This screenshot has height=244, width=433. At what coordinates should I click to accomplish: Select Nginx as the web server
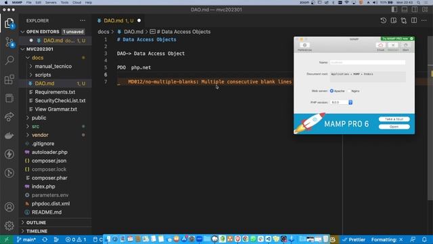tap(349, 91)
